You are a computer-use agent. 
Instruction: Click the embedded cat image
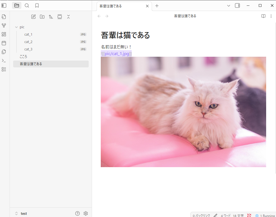pos(183,112)
